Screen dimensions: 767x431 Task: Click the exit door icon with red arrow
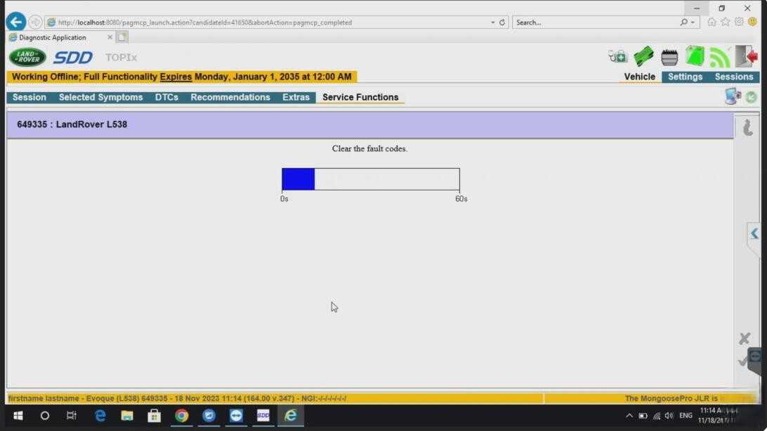pyautogui.click(x=747, y=56)
